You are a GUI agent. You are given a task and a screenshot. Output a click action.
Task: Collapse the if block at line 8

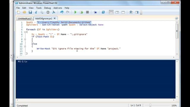tap(25, 39)
